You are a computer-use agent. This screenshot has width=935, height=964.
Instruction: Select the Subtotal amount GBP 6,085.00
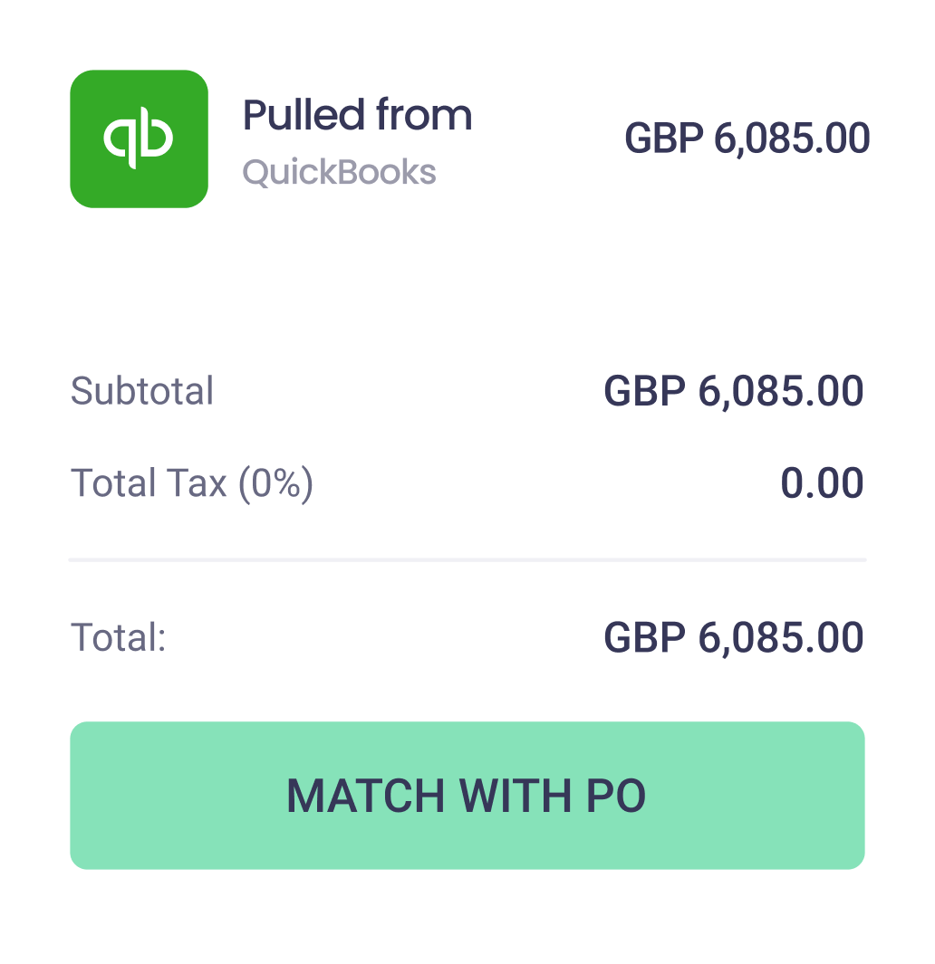733,392
